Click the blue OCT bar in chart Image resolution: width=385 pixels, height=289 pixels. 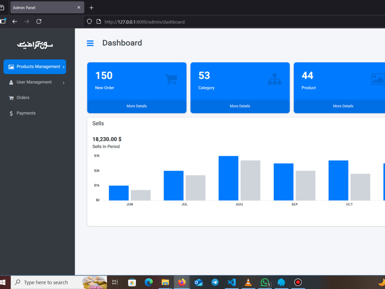click(338, 180)
